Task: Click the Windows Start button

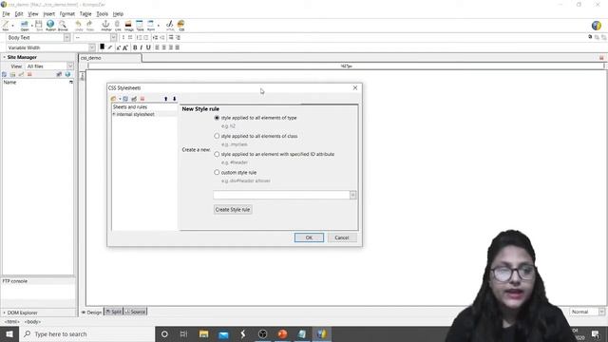Action: tap(9, 333)
